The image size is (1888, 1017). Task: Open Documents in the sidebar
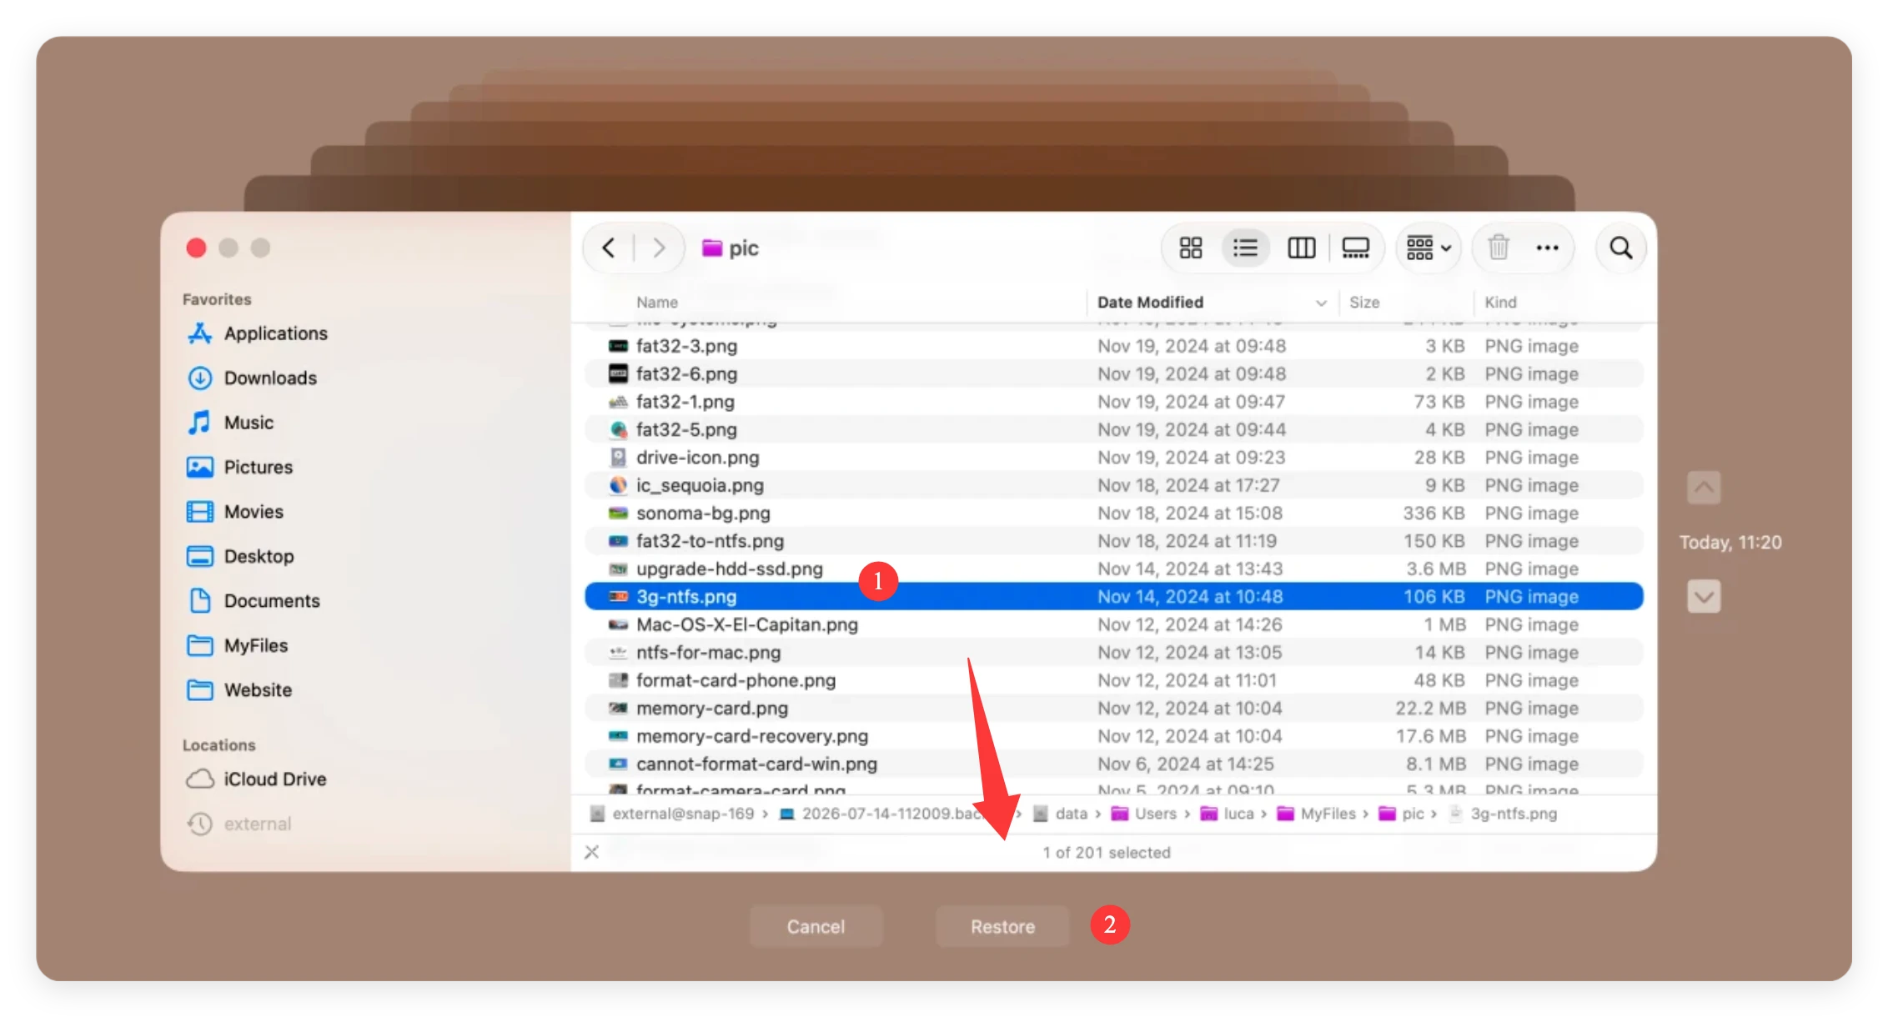click(254, 601)
